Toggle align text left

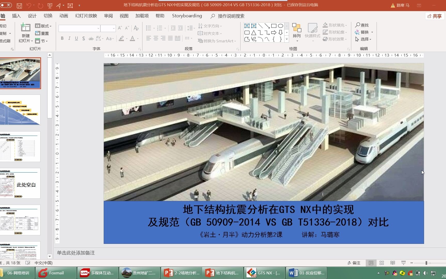click(148, 38)
